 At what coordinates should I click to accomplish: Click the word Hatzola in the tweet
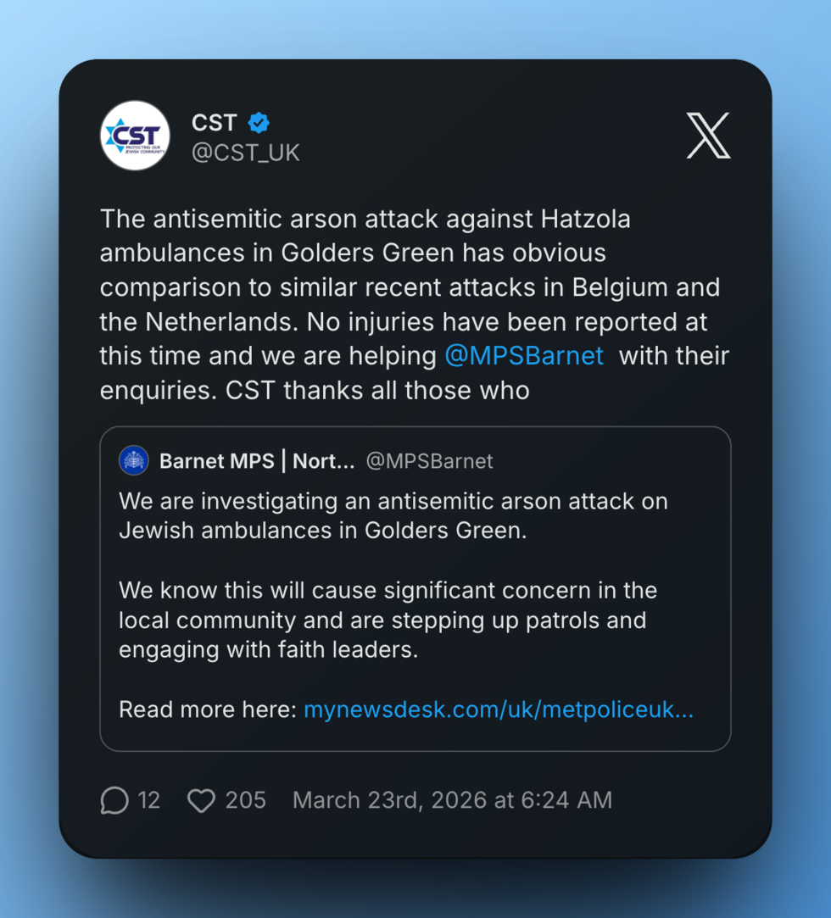(585, 219)
